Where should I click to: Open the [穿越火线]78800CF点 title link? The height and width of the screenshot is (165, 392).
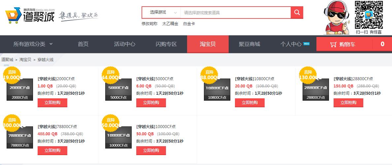[57, 126]
